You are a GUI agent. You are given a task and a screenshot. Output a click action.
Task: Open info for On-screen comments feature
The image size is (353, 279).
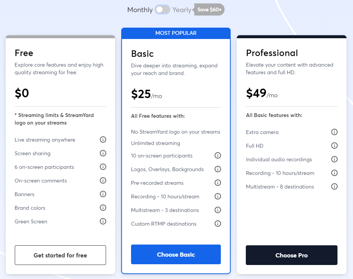[x=103, y=181]
